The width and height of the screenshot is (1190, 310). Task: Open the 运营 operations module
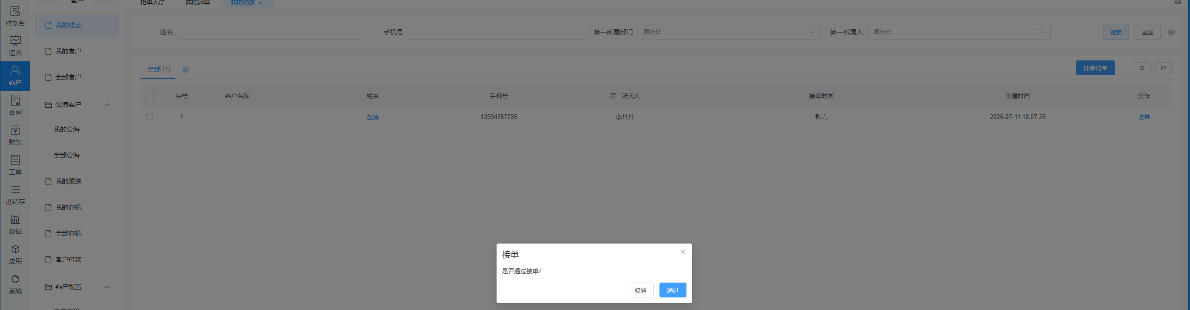(15, 46)
